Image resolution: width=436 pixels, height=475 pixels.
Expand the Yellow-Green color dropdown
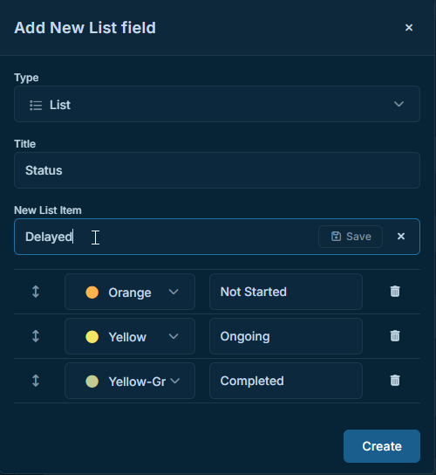pyautogui.click(x=130, y=381)
